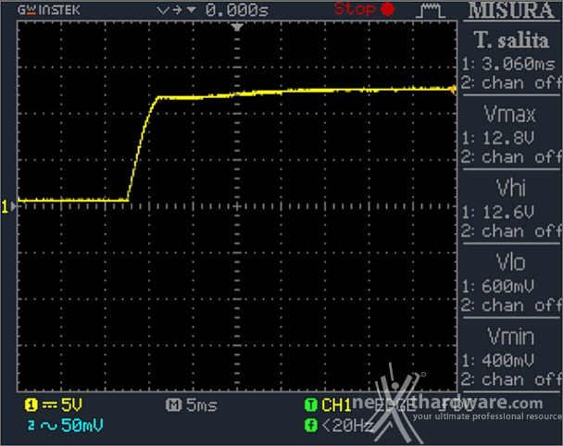Screen dimensions: 563x446
Task: Click the 5ms timebase readout
Action: (202, 406)
